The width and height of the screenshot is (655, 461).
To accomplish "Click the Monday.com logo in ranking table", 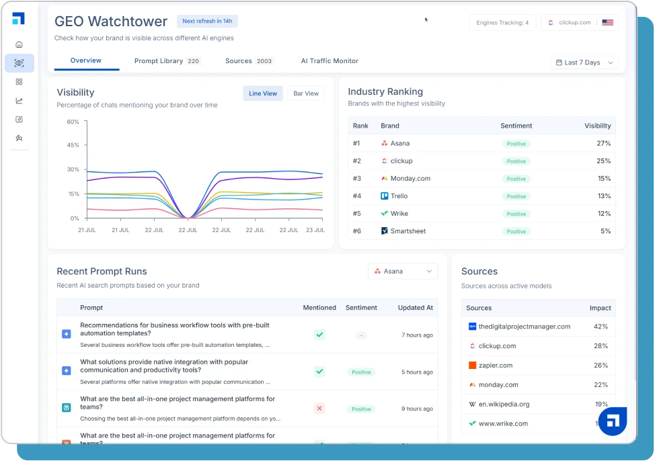I will coord(384,178).
